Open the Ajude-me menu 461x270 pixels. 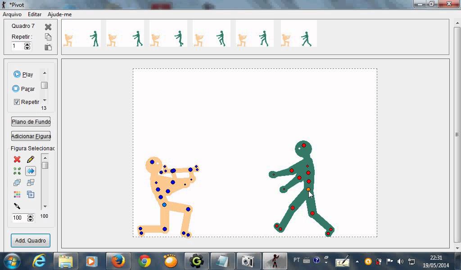click(x=59, y=14)
